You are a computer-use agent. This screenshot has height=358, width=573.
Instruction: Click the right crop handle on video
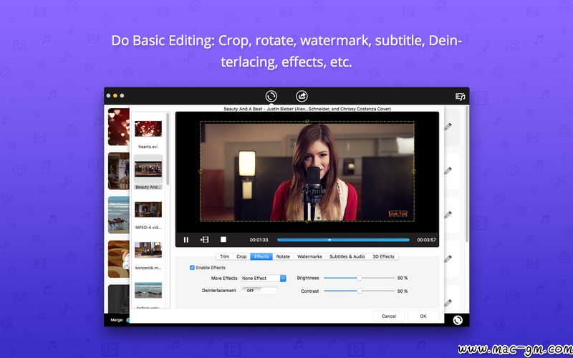pos(414,171)
